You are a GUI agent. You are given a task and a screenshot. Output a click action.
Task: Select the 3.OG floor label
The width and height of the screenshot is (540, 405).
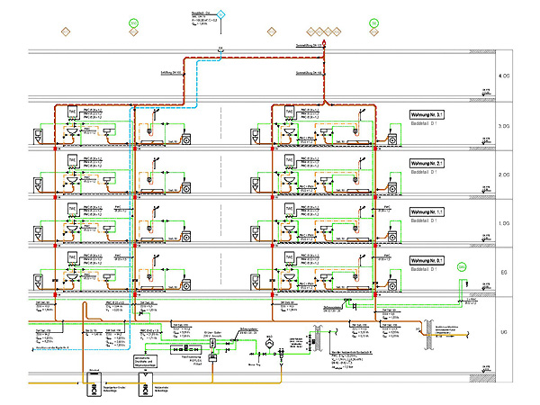pos(504,126)
